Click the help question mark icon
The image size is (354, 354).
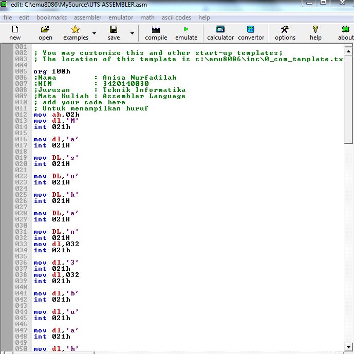(315, 29)
